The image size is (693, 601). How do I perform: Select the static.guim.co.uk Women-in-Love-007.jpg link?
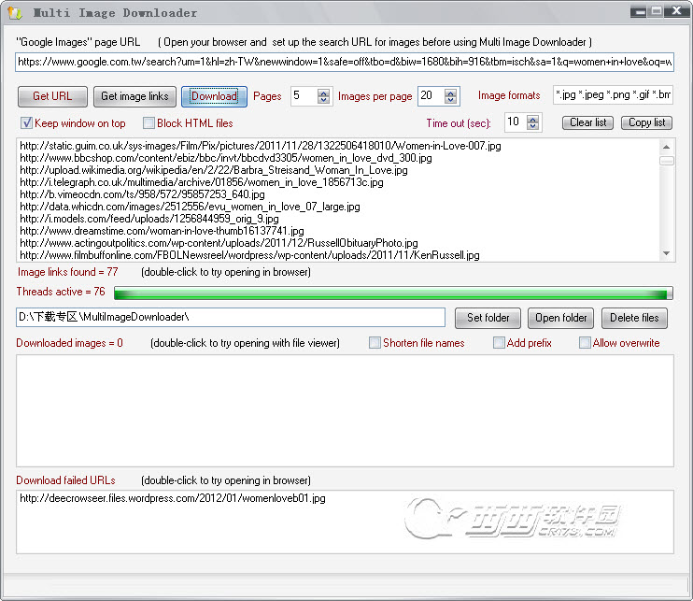pos(261,146)
